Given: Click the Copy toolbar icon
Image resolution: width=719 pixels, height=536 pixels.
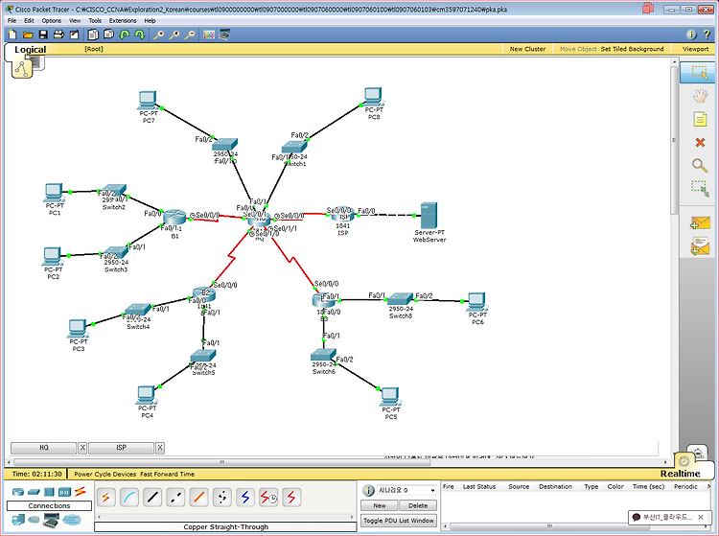Looking at the screenshot, I should tap(93, 35).
